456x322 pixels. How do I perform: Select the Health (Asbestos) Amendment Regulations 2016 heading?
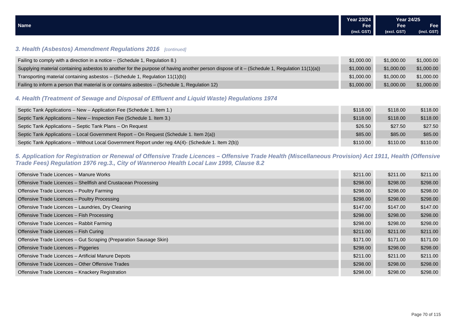tap(87, 49)
